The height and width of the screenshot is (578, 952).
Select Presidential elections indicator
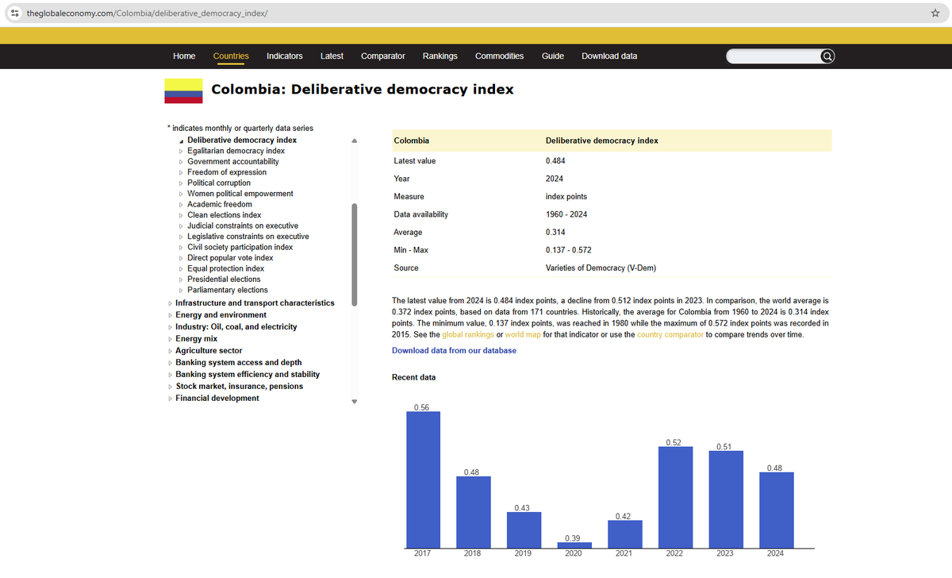click(x=224, y=279)
